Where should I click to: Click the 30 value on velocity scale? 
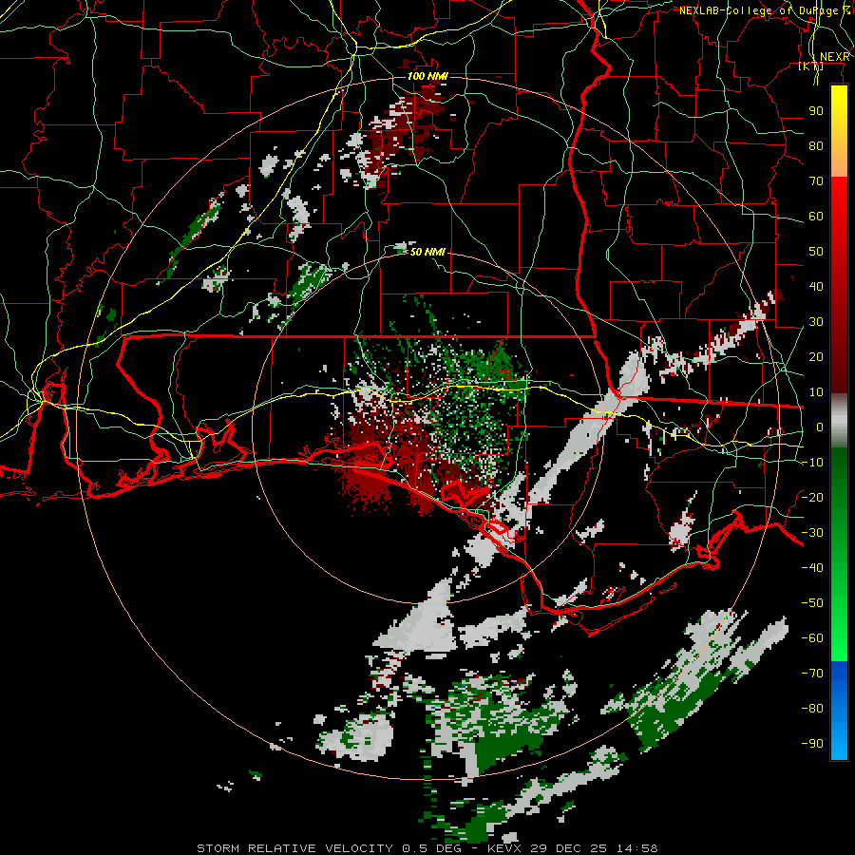816,322
